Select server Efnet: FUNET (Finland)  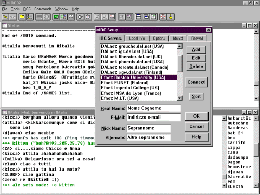[x=139, y=83]
